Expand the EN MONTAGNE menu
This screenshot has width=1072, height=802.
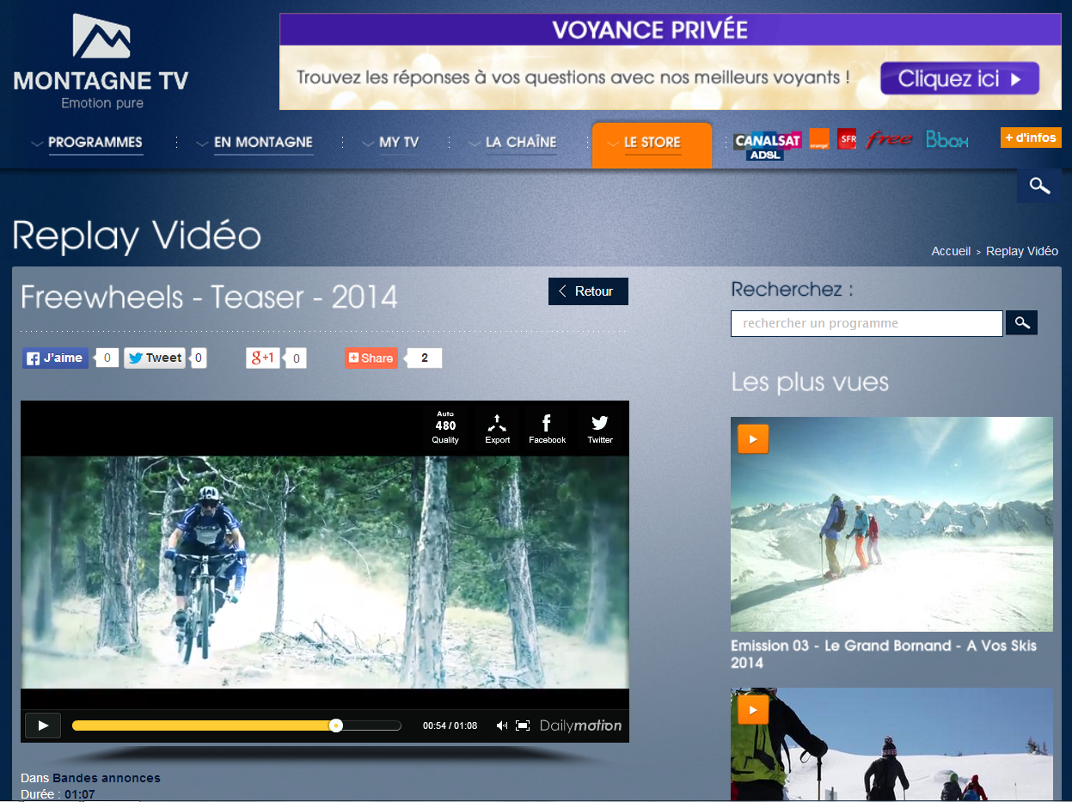[x=262, y=143]
